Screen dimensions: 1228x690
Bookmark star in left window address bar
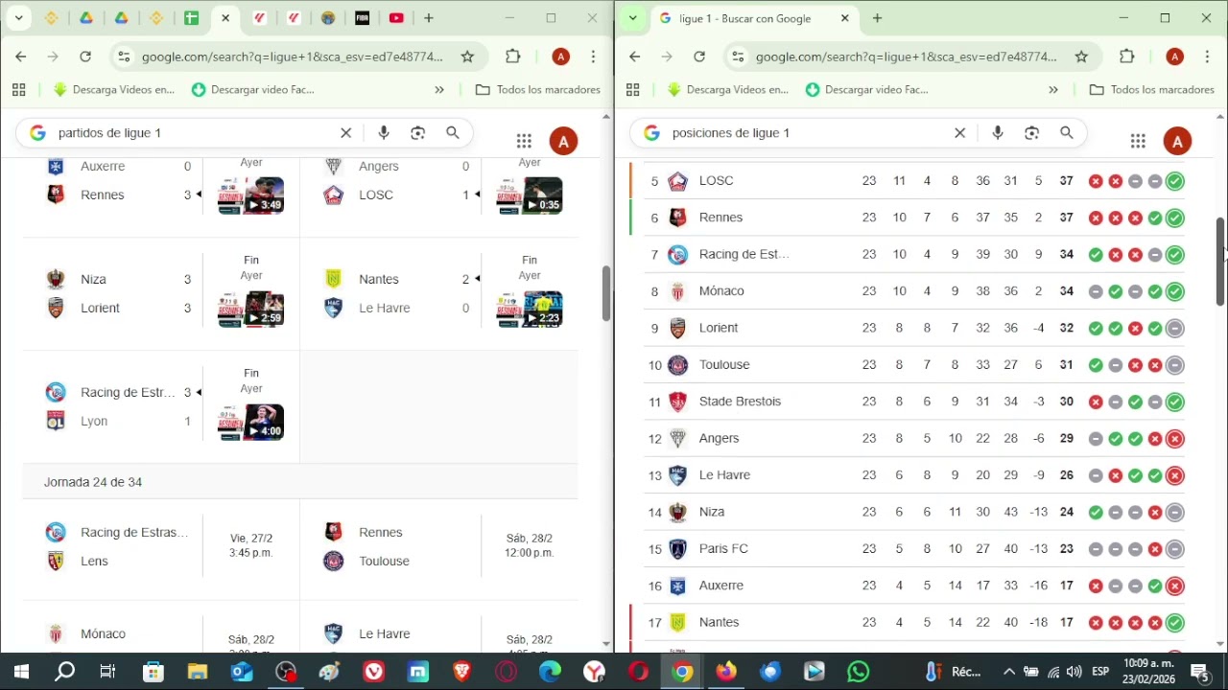click(x=467, y=57)
